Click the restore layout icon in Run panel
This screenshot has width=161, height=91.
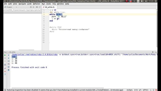[5, 65]
